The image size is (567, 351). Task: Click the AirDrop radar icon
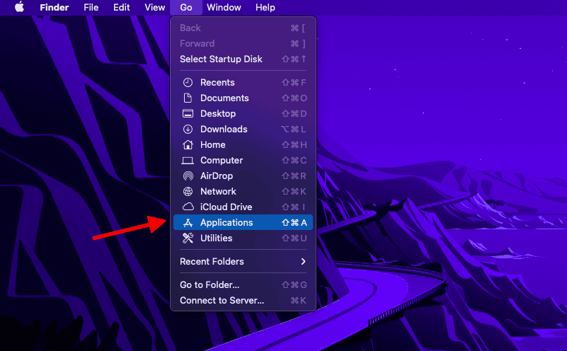[188, 176]
